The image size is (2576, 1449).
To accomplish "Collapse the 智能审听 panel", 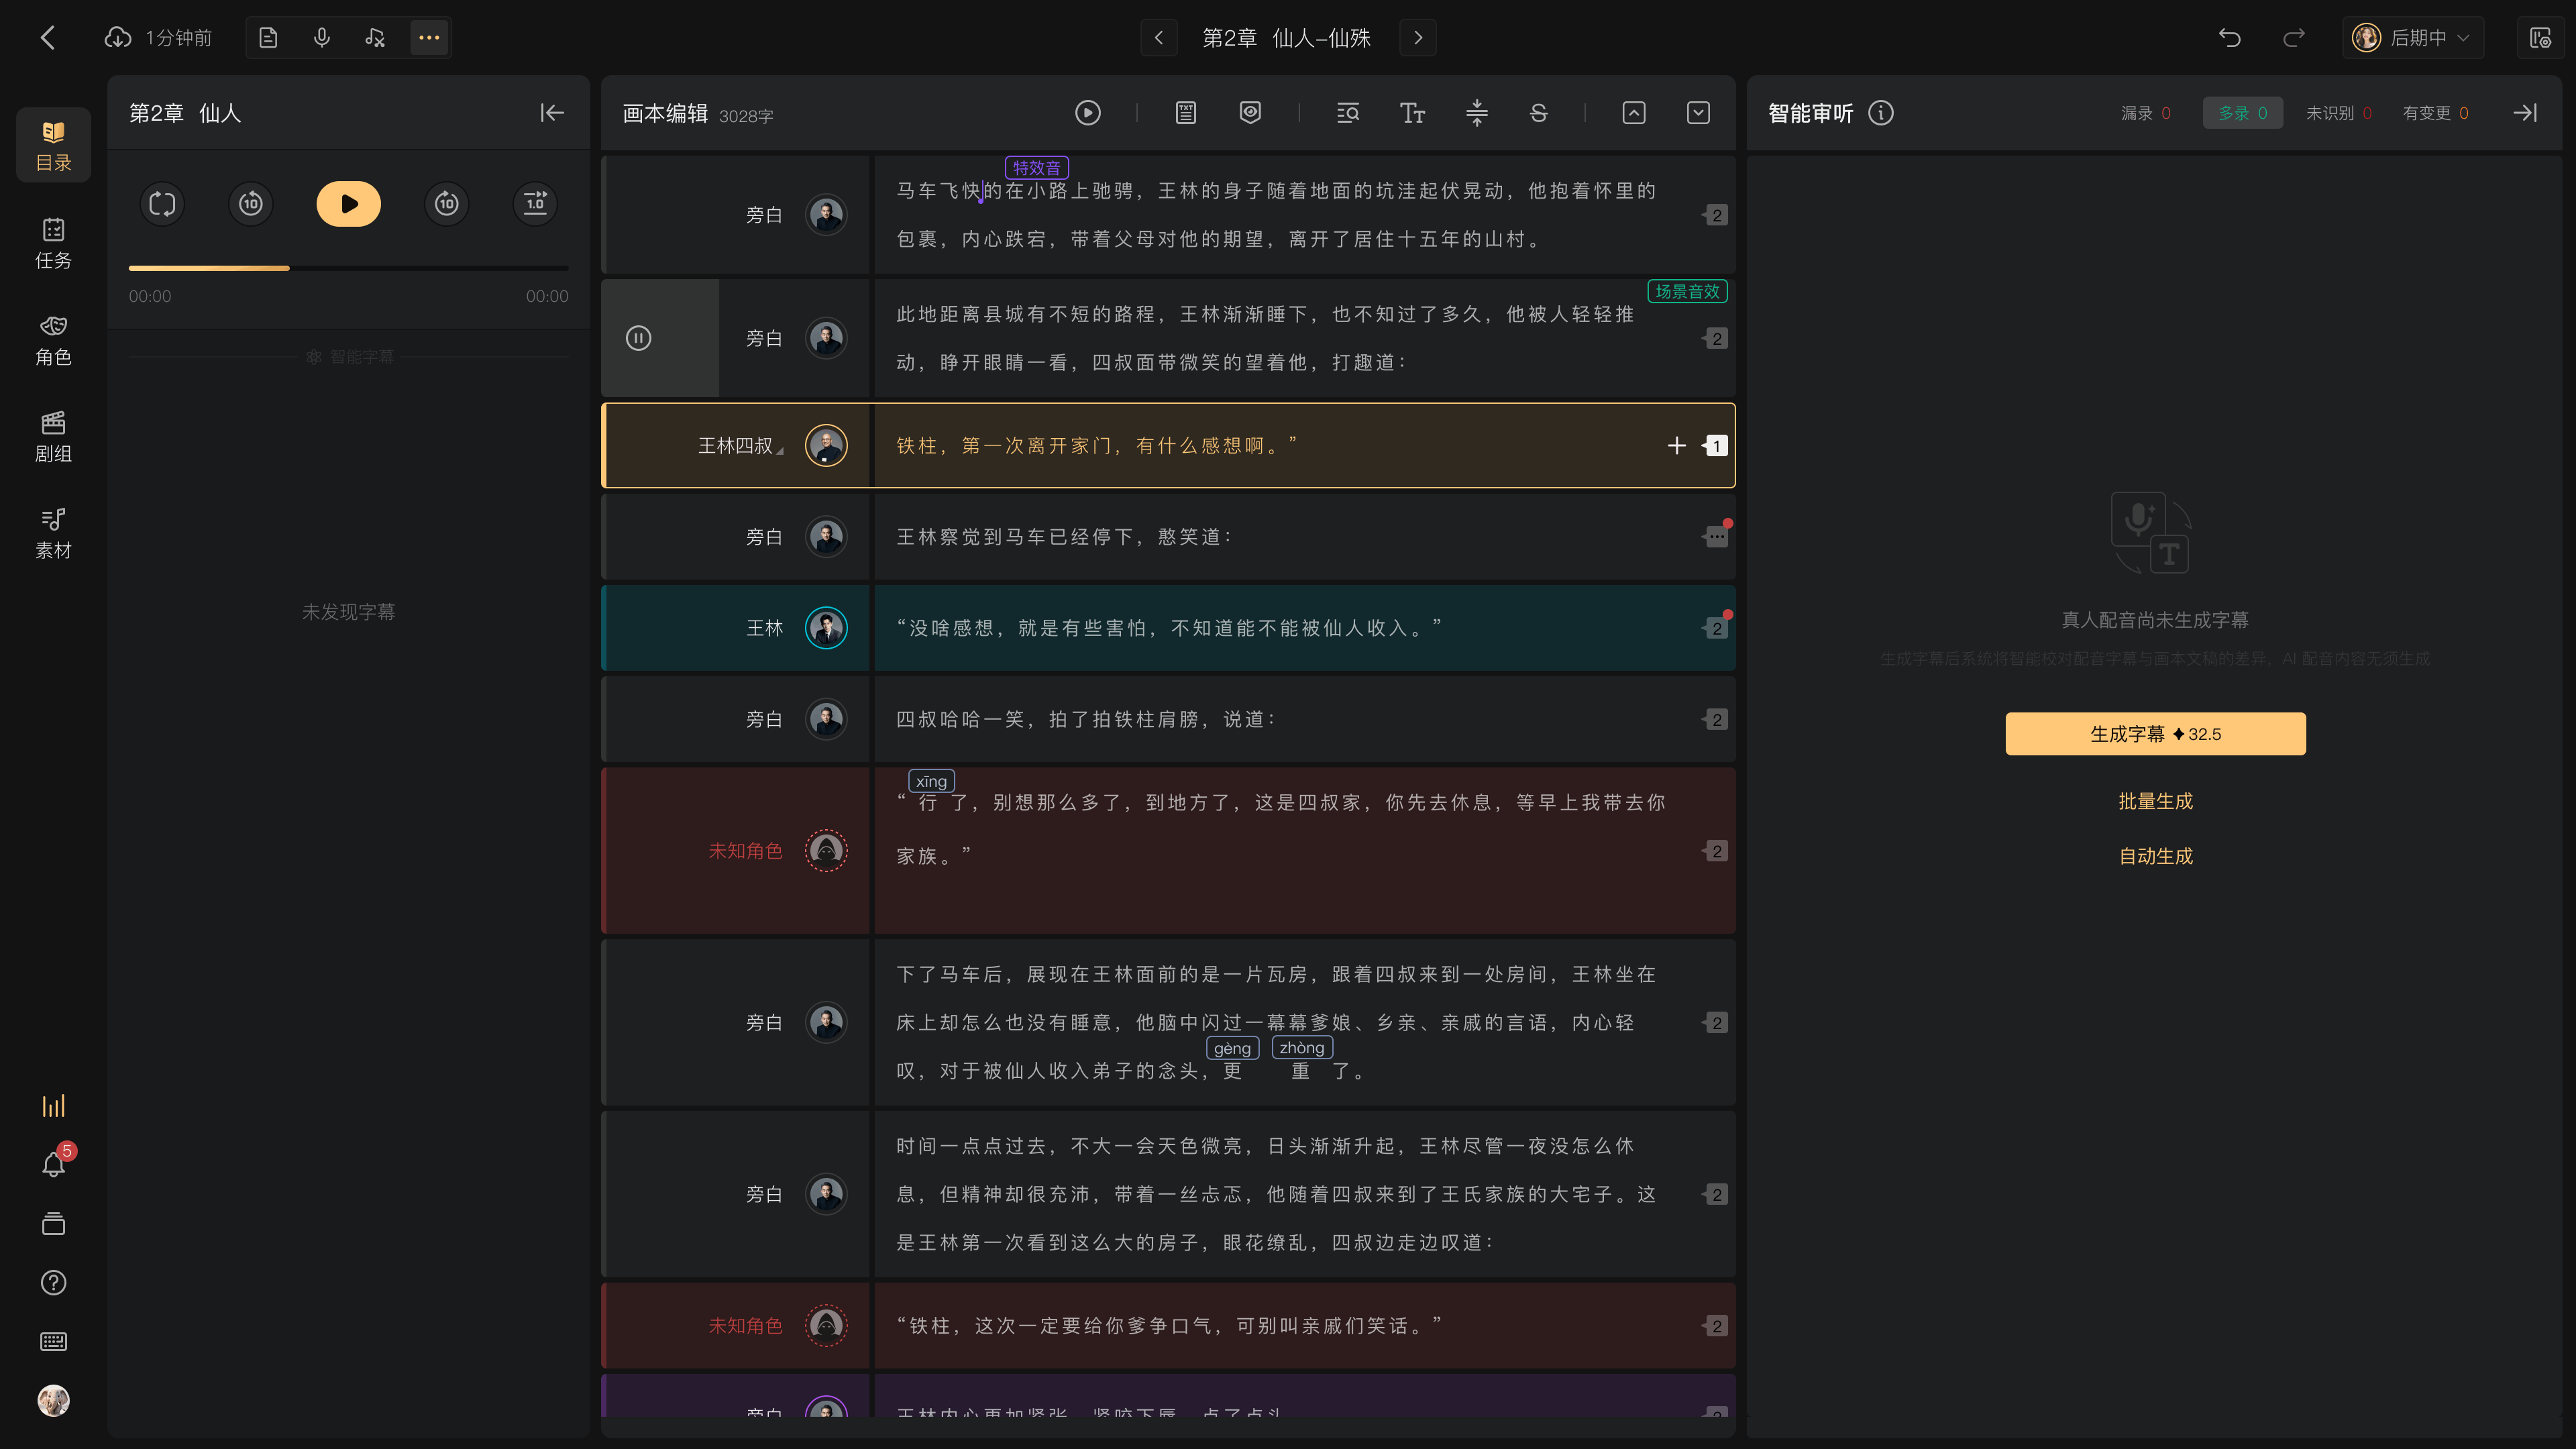I will [x=2525, y=113].
